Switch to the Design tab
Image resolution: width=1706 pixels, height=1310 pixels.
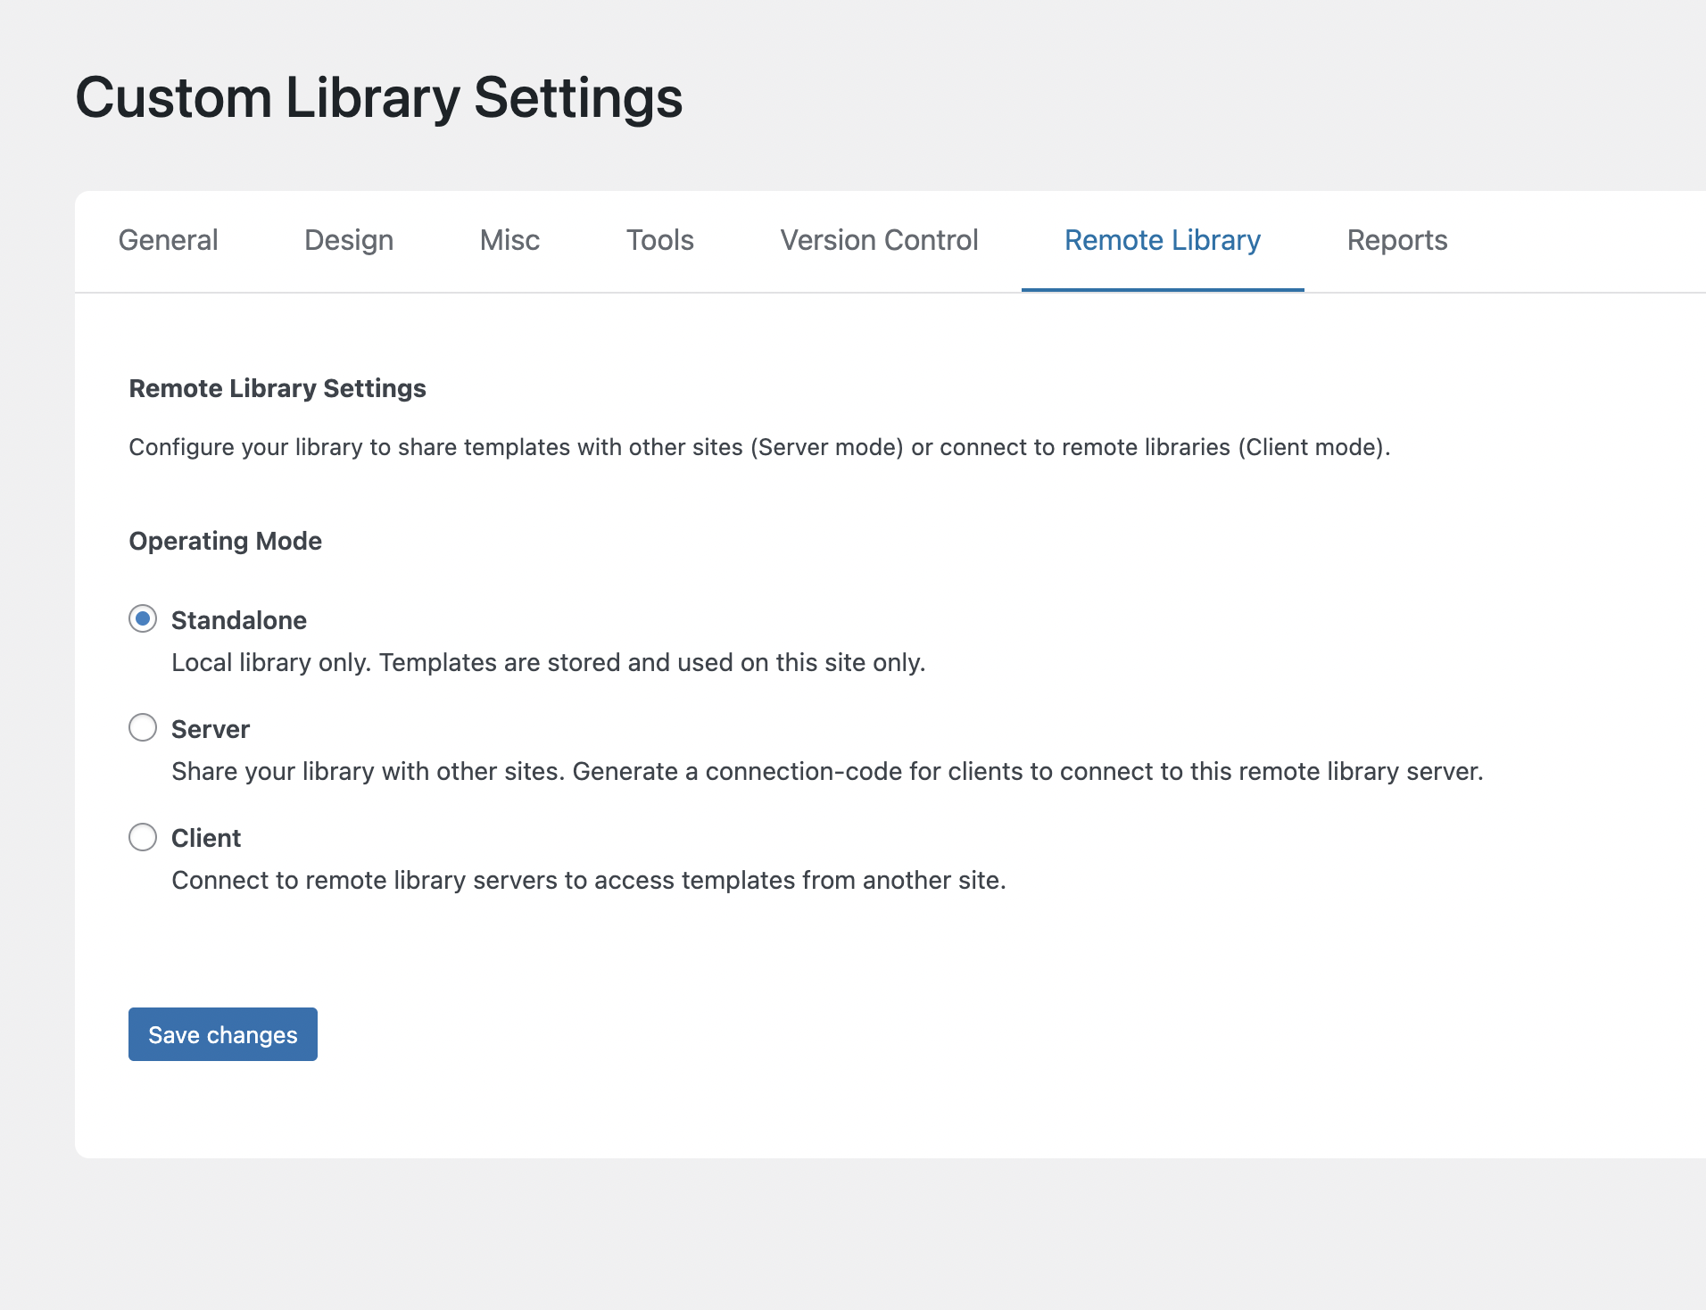click(348, 240)
